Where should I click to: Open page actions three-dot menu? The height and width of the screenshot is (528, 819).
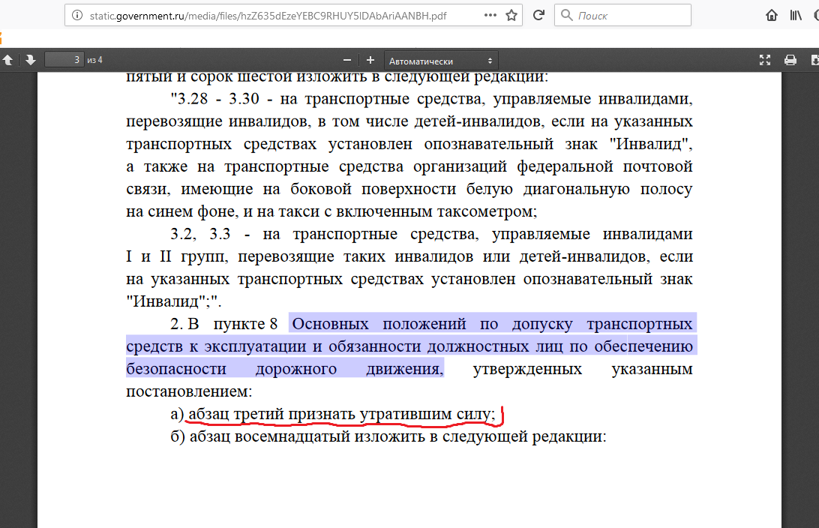tap(490, 15)
